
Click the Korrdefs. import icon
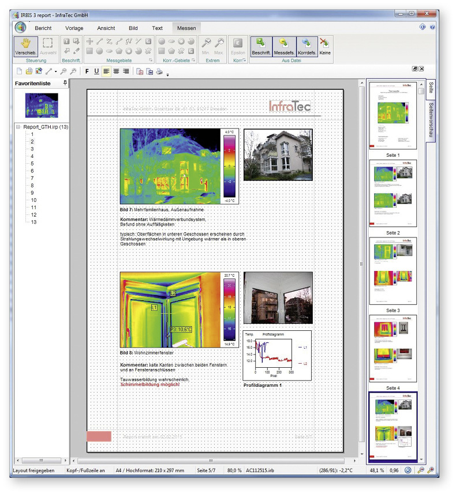point(307,46)
